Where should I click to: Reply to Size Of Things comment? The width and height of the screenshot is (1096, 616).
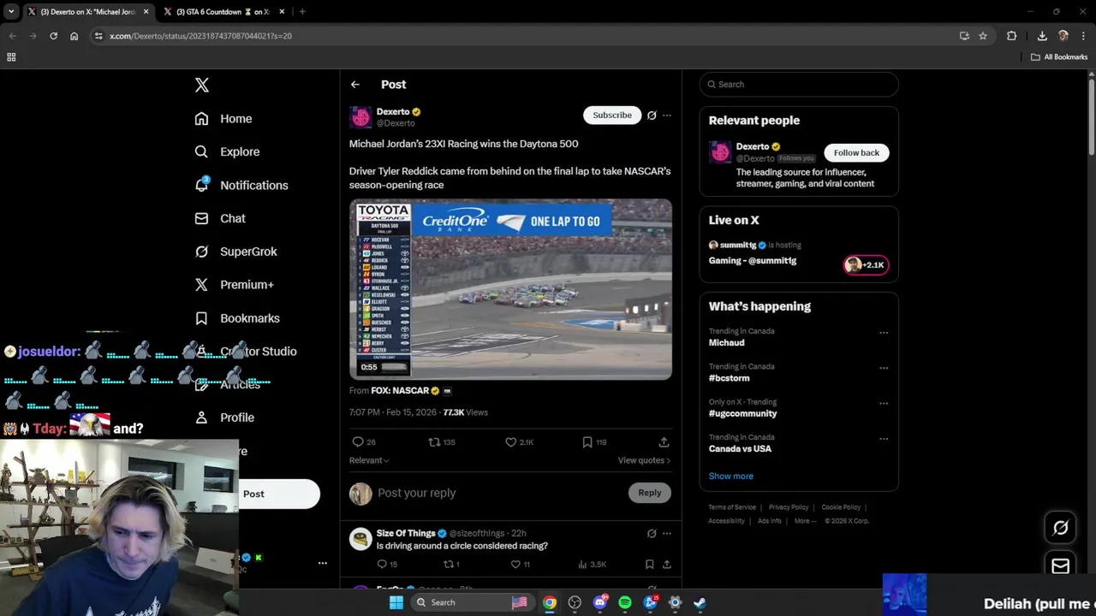[382, 565]
